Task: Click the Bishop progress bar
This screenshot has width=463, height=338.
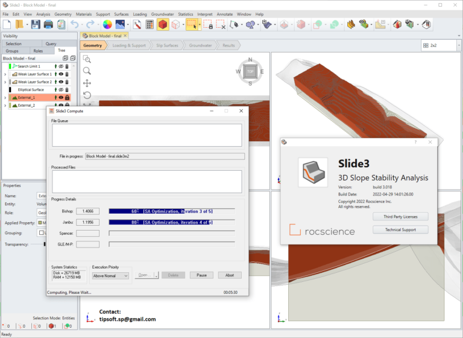Action: [172, 211]
